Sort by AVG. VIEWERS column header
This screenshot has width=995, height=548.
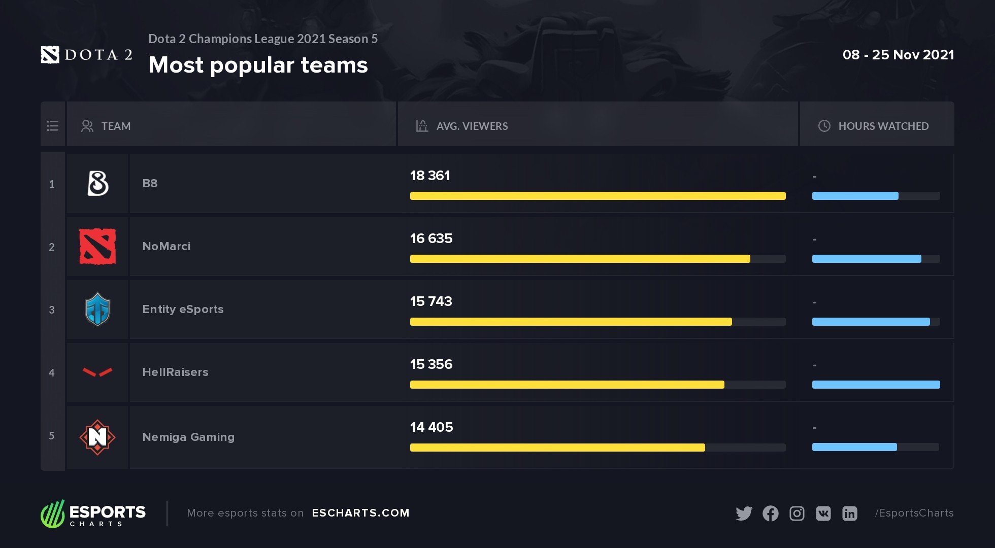(x=472, y=126)
